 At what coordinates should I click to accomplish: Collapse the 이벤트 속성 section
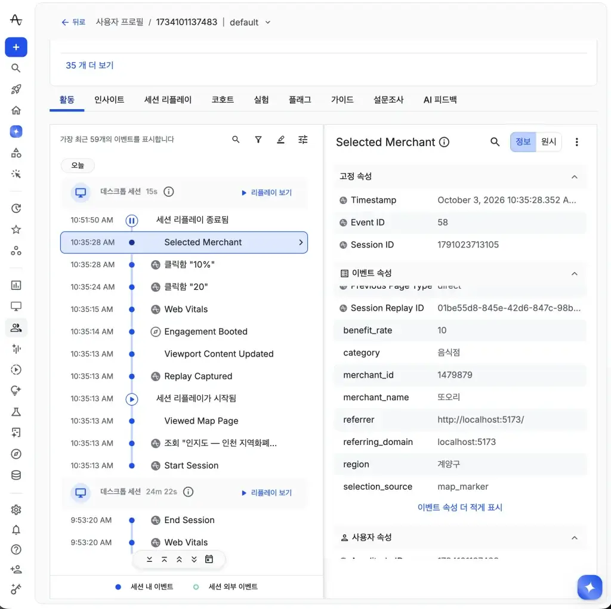(x=575, y=274)
